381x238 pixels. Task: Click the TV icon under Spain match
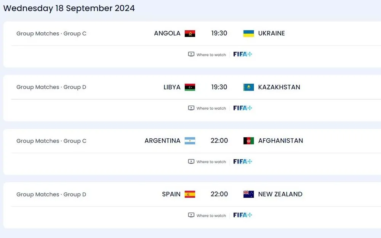tap(191, 215)
